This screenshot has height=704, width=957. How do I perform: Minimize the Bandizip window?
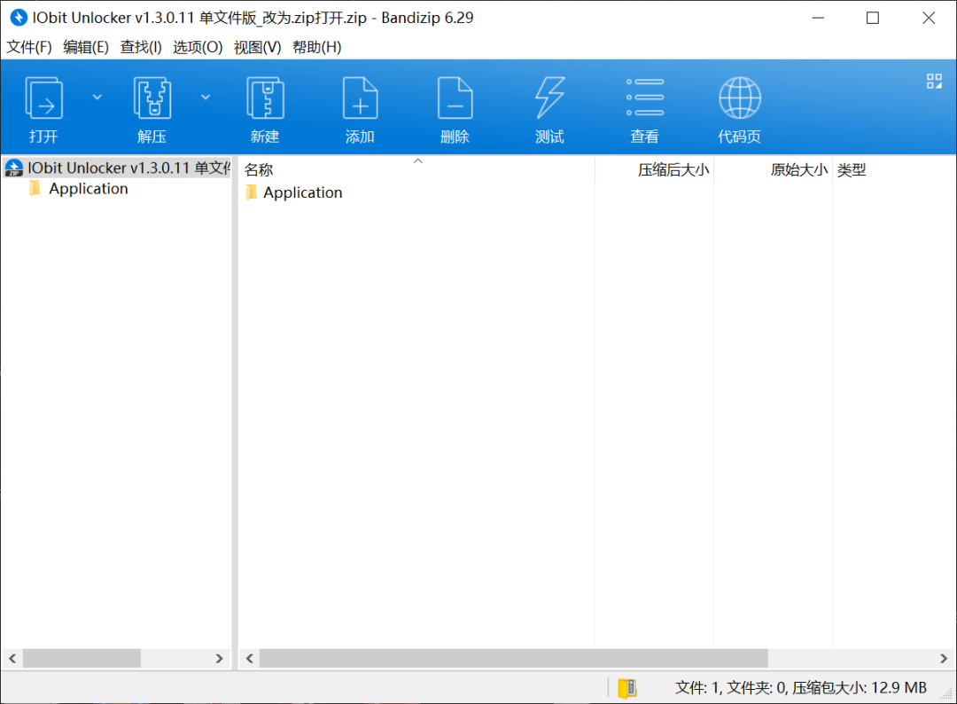[818, 18]
